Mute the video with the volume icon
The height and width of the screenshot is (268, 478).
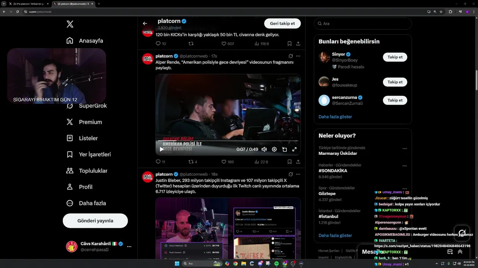click(264, 149)
